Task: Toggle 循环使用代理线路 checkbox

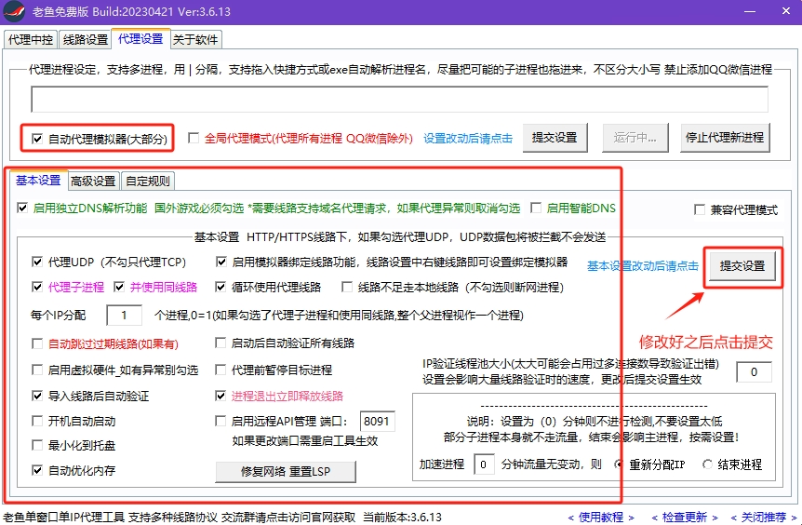Action: pos(221,287)
